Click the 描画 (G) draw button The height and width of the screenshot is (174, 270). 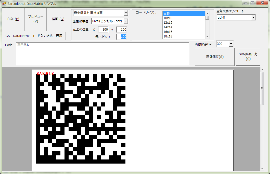click(x=58, y=19)
